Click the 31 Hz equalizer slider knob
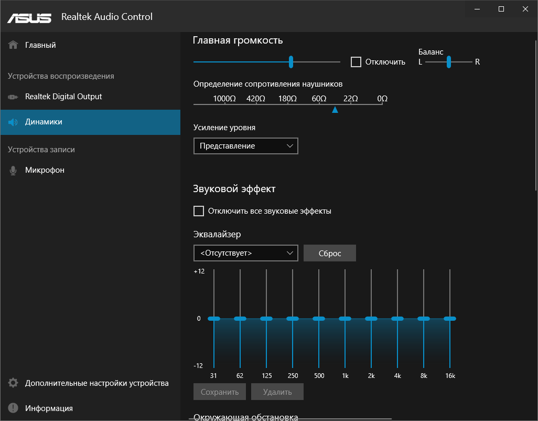The width and height of the screenshot is (538, 421). click(x=213, y=318)
